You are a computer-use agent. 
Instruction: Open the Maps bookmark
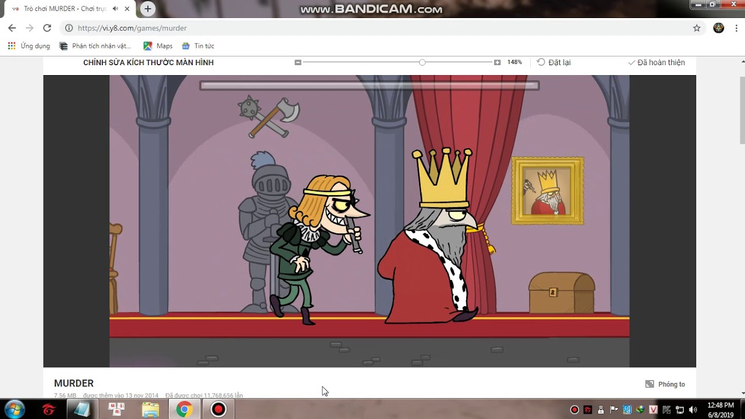click(158, 46)
